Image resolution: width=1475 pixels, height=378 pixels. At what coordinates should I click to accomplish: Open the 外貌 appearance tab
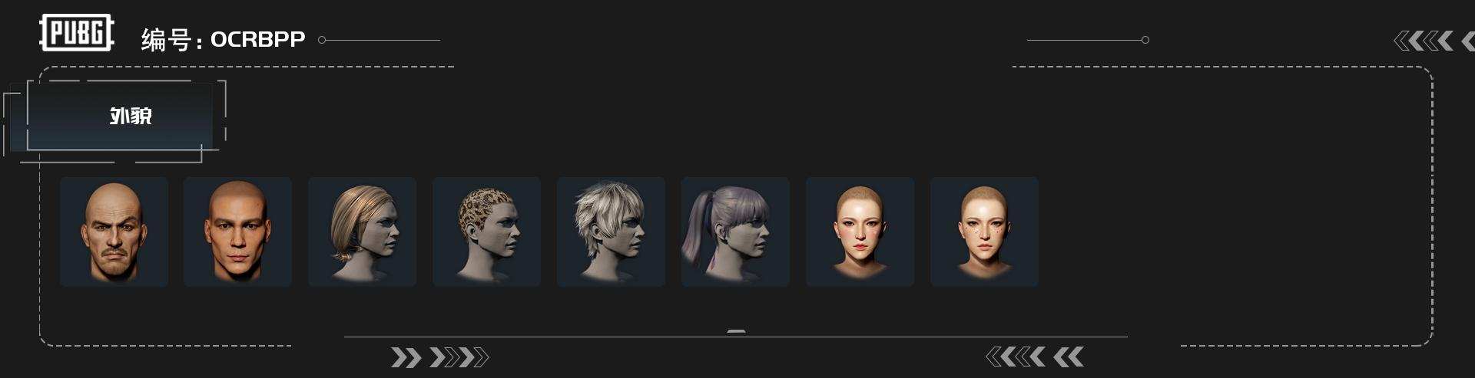120,116
